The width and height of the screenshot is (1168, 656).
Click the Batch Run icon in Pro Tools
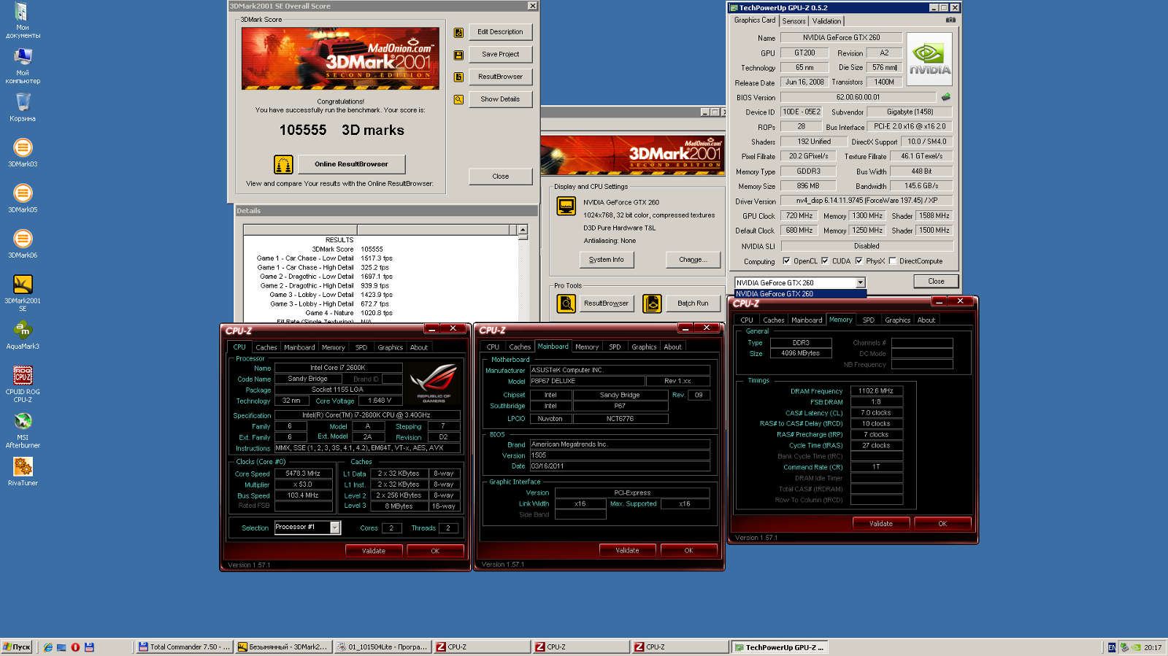pyautogui.click(x=652, y=304)
